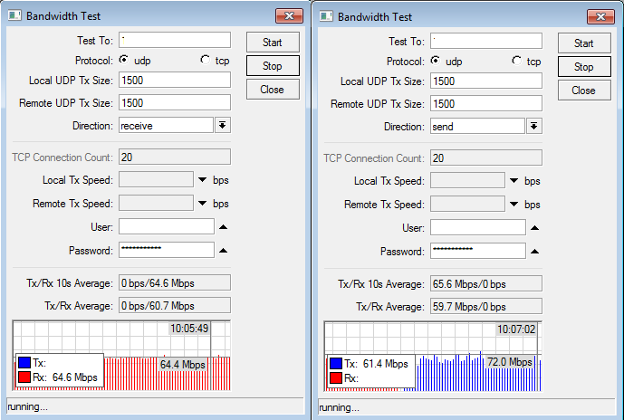This screenshot has height=420, width=624.
Task: Select tcp protocol in right window
Action: coord(516,61)
